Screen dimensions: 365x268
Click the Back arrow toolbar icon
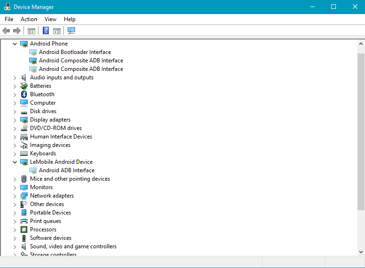click(x=6, y=31)
